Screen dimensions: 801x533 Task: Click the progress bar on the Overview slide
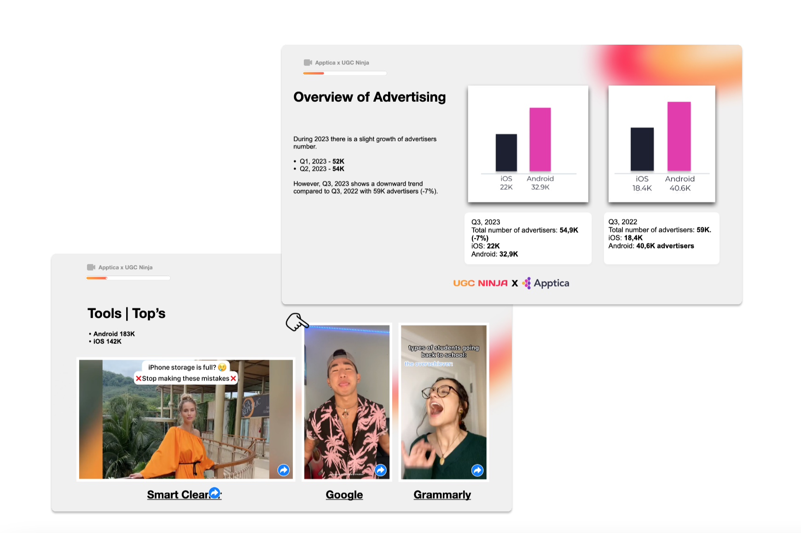pyautogui.click(x=345, y=73)
